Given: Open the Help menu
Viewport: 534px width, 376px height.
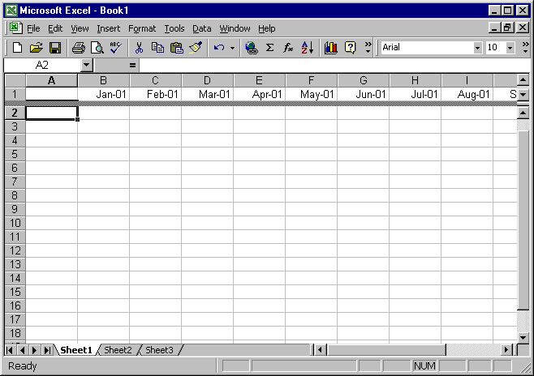Looking at the screenshot, I should click(x=267, y=28).
